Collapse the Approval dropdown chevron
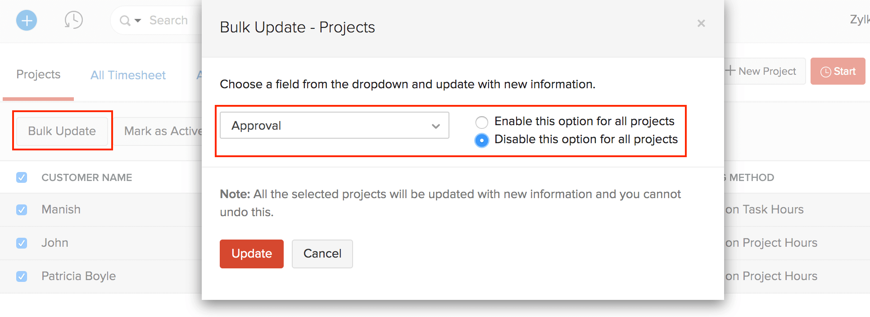The image size is (870, 317). coord(435,126)
